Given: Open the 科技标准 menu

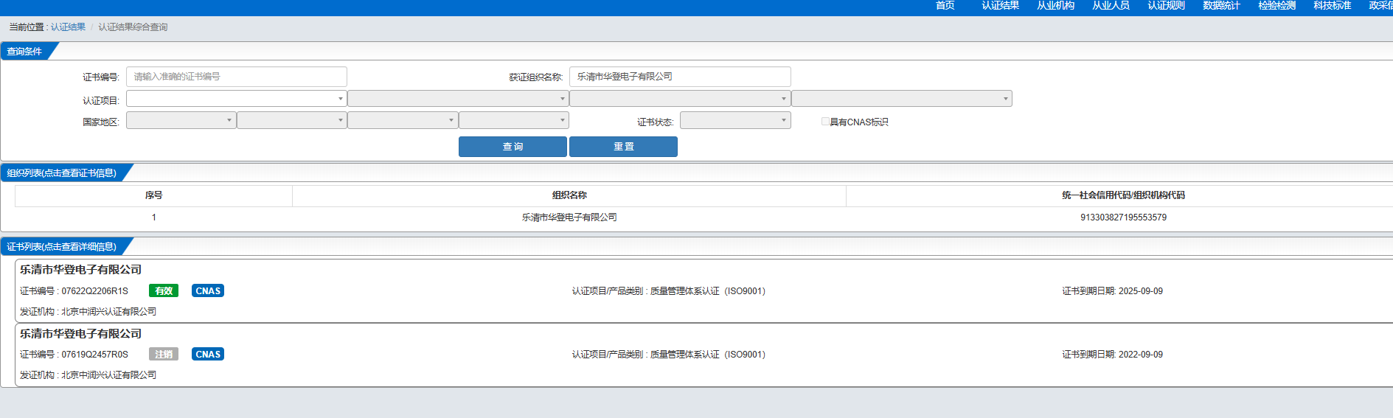Looking at the screenshot, I should [1332, 5].
